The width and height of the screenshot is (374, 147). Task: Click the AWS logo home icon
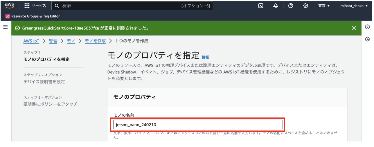coord(9,6)
